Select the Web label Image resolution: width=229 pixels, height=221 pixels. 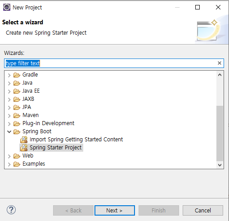tap(28, 156)
